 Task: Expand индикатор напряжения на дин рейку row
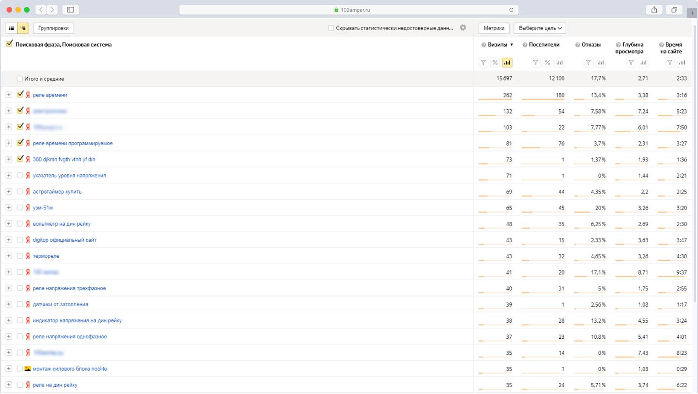(9, 320)
